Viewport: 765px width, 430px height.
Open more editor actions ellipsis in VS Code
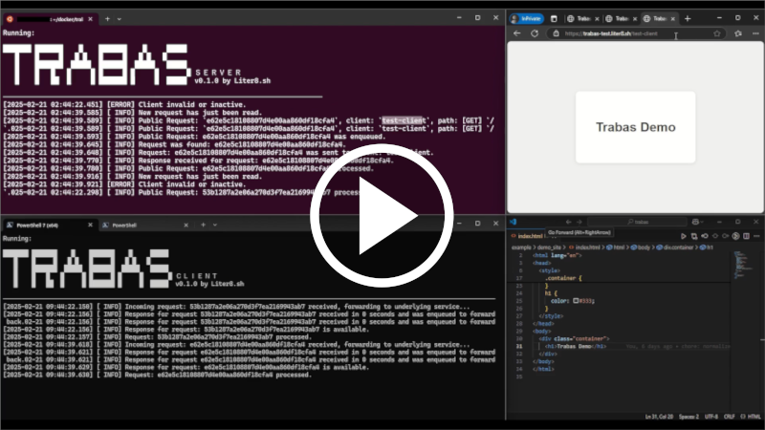(x=754, y=235)
